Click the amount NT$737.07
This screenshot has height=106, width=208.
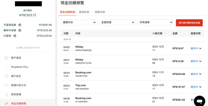point(179,87)
